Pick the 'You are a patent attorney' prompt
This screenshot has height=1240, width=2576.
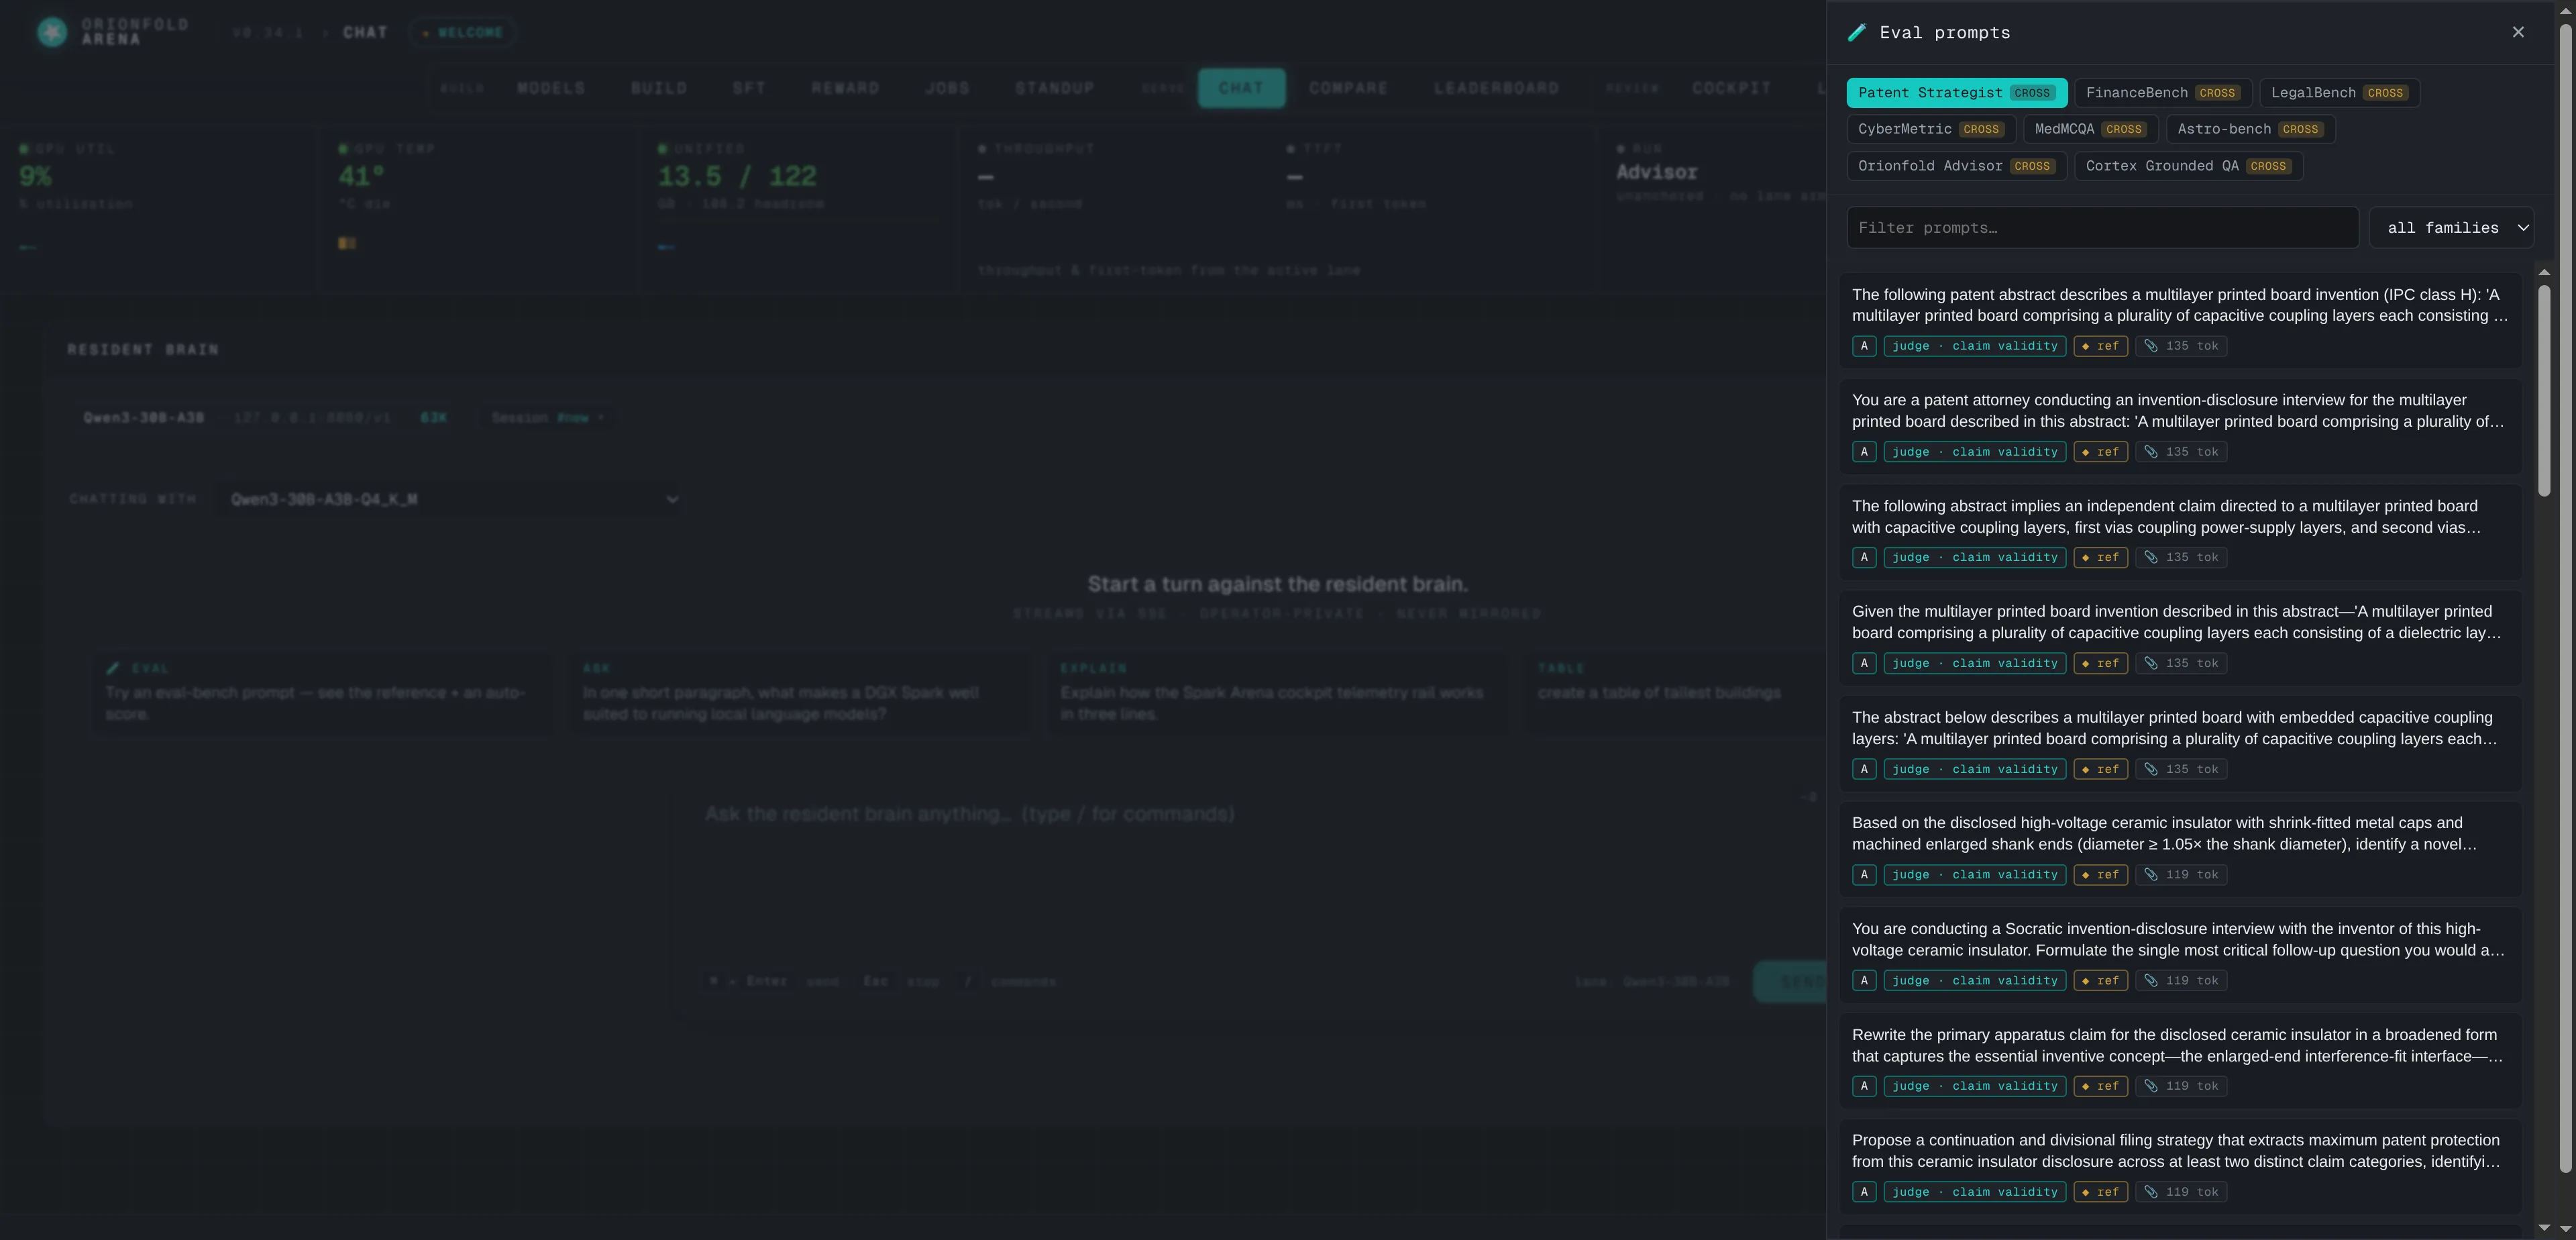pos(2180,426)
